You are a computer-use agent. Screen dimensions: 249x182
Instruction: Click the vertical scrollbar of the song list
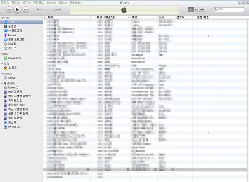(x=248, y=100)
